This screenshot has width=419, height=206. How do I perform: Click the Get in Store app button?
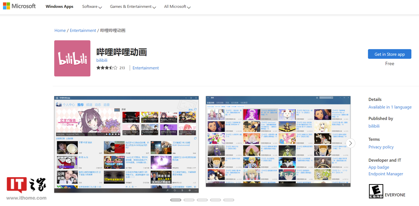click(x=390, y=54)
